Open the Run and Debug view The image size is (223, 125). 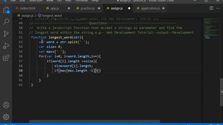pyautogui.click(x=6, y=46)
